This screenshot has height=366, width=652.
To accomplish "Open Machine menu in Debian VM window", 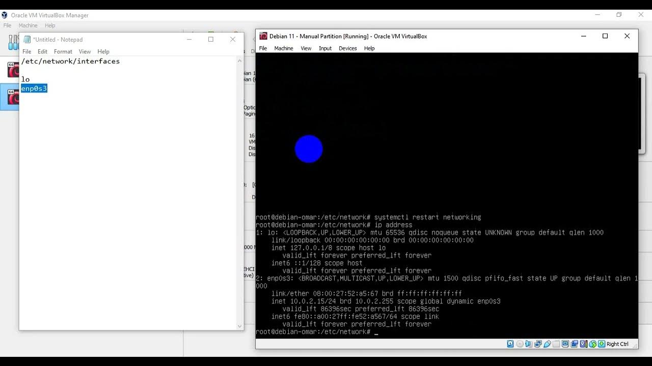I will [x=284, y=48].
